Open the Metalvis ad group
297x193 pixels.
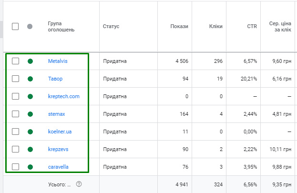pos(58,61)
